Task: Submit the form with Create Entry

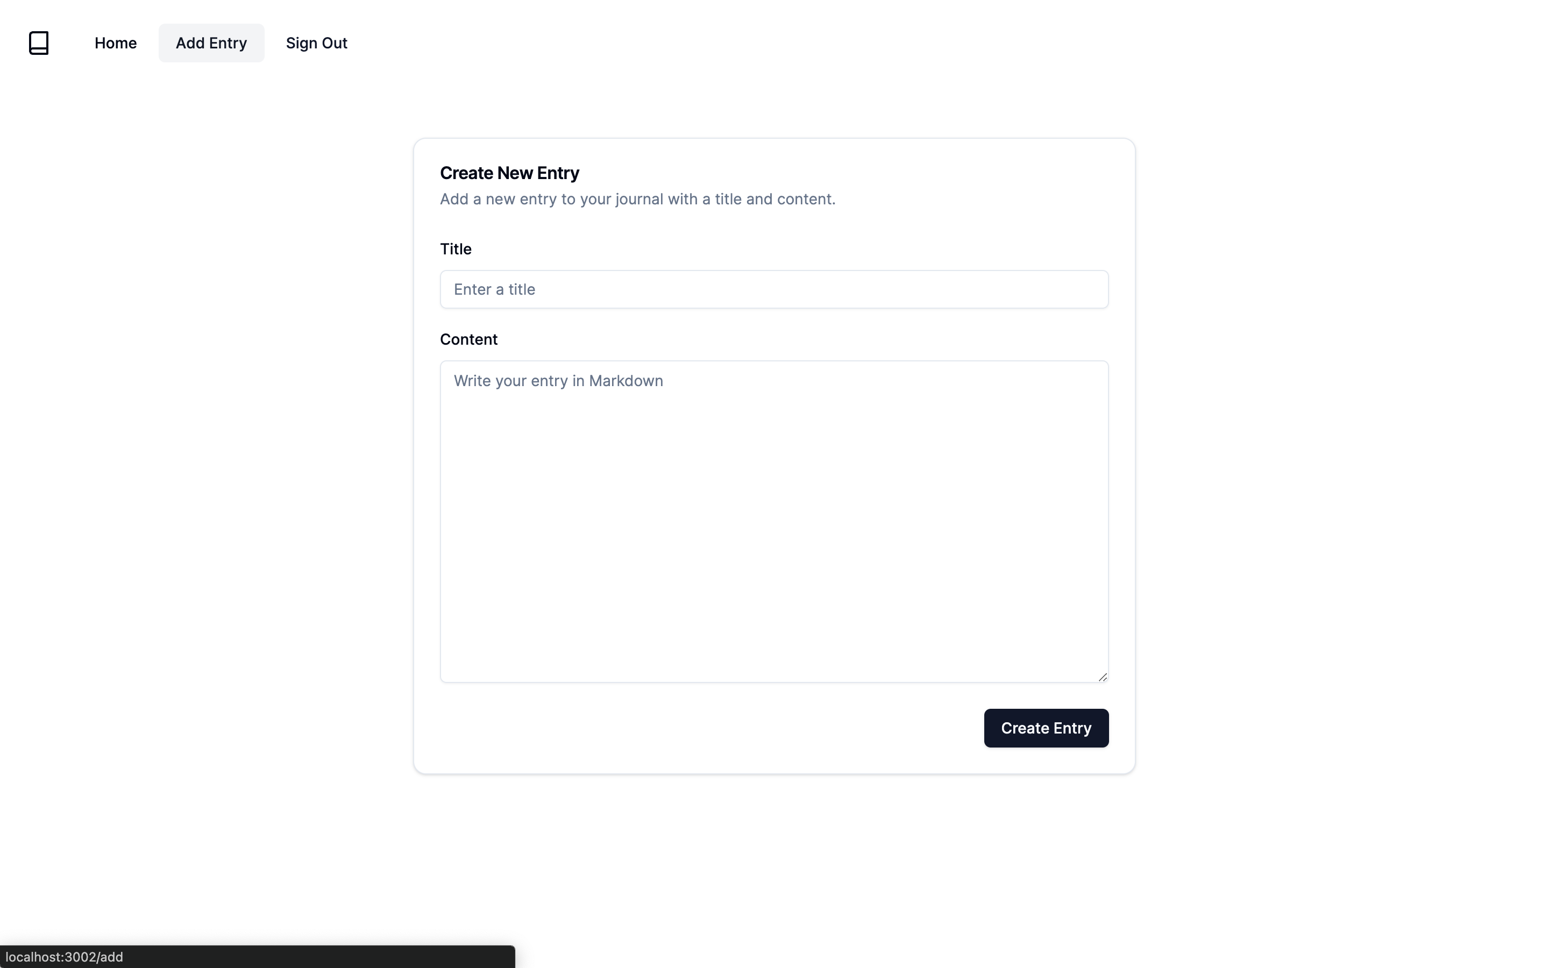Action: (x=1046, y=728)
